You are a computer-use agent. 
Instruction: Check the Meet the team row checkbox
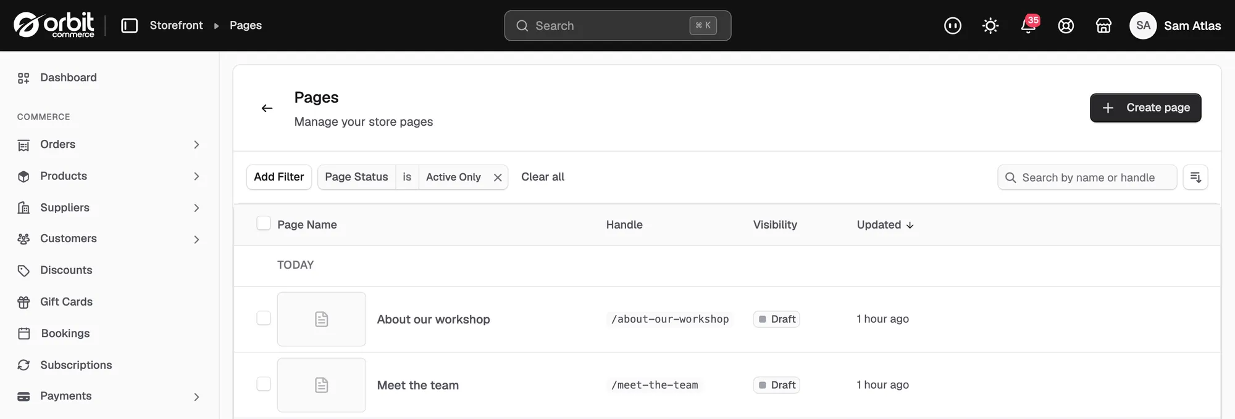point(264,384)
